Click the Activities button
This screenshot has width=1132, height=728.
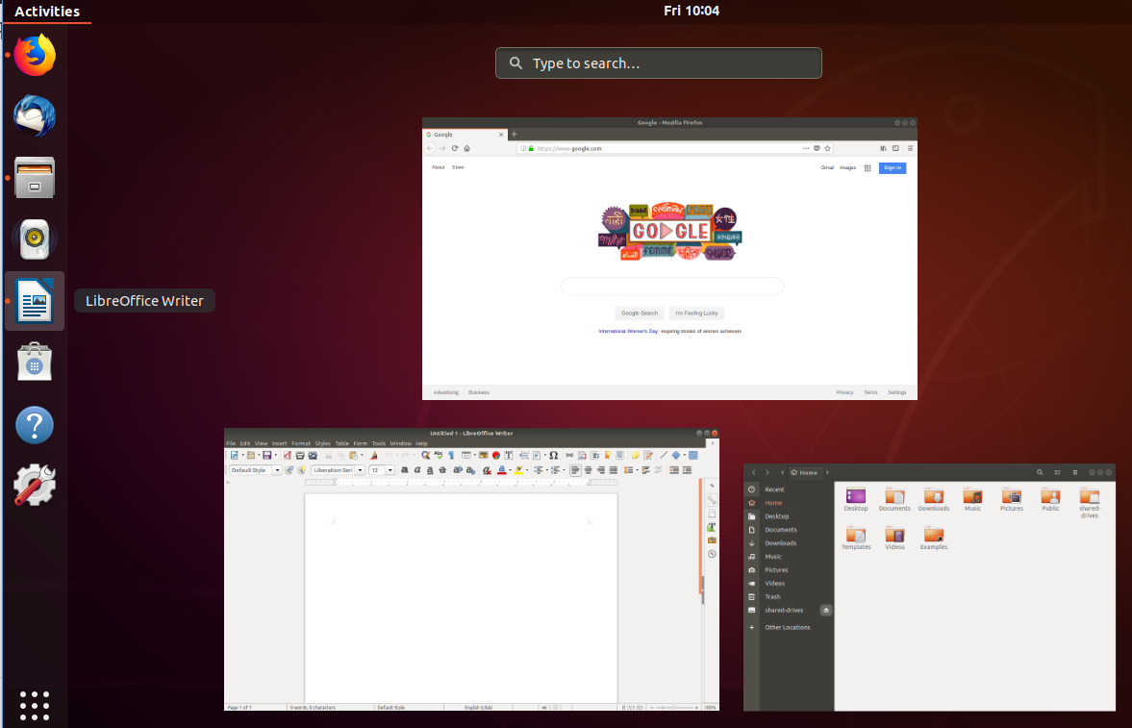coord(46,12)
